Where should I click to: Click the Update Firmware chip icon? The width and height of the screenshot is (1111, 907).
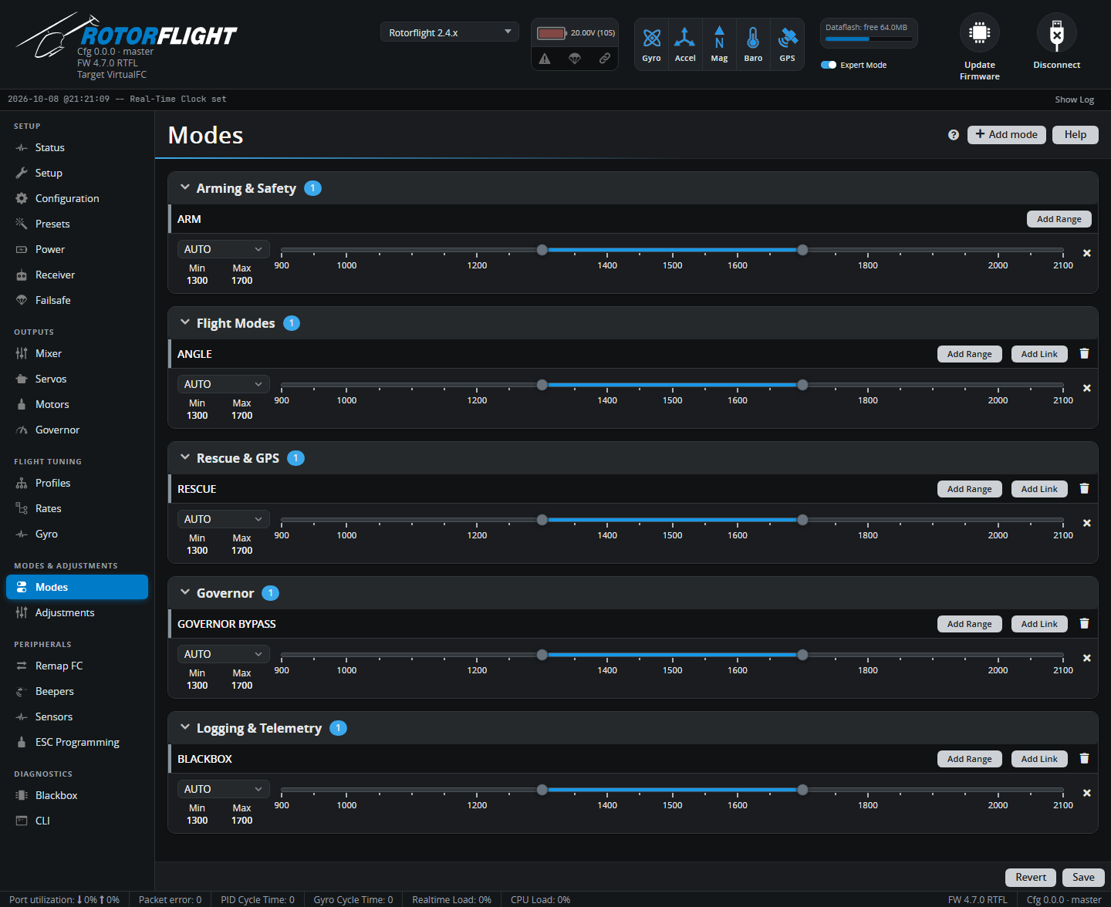tap(980, 33)
